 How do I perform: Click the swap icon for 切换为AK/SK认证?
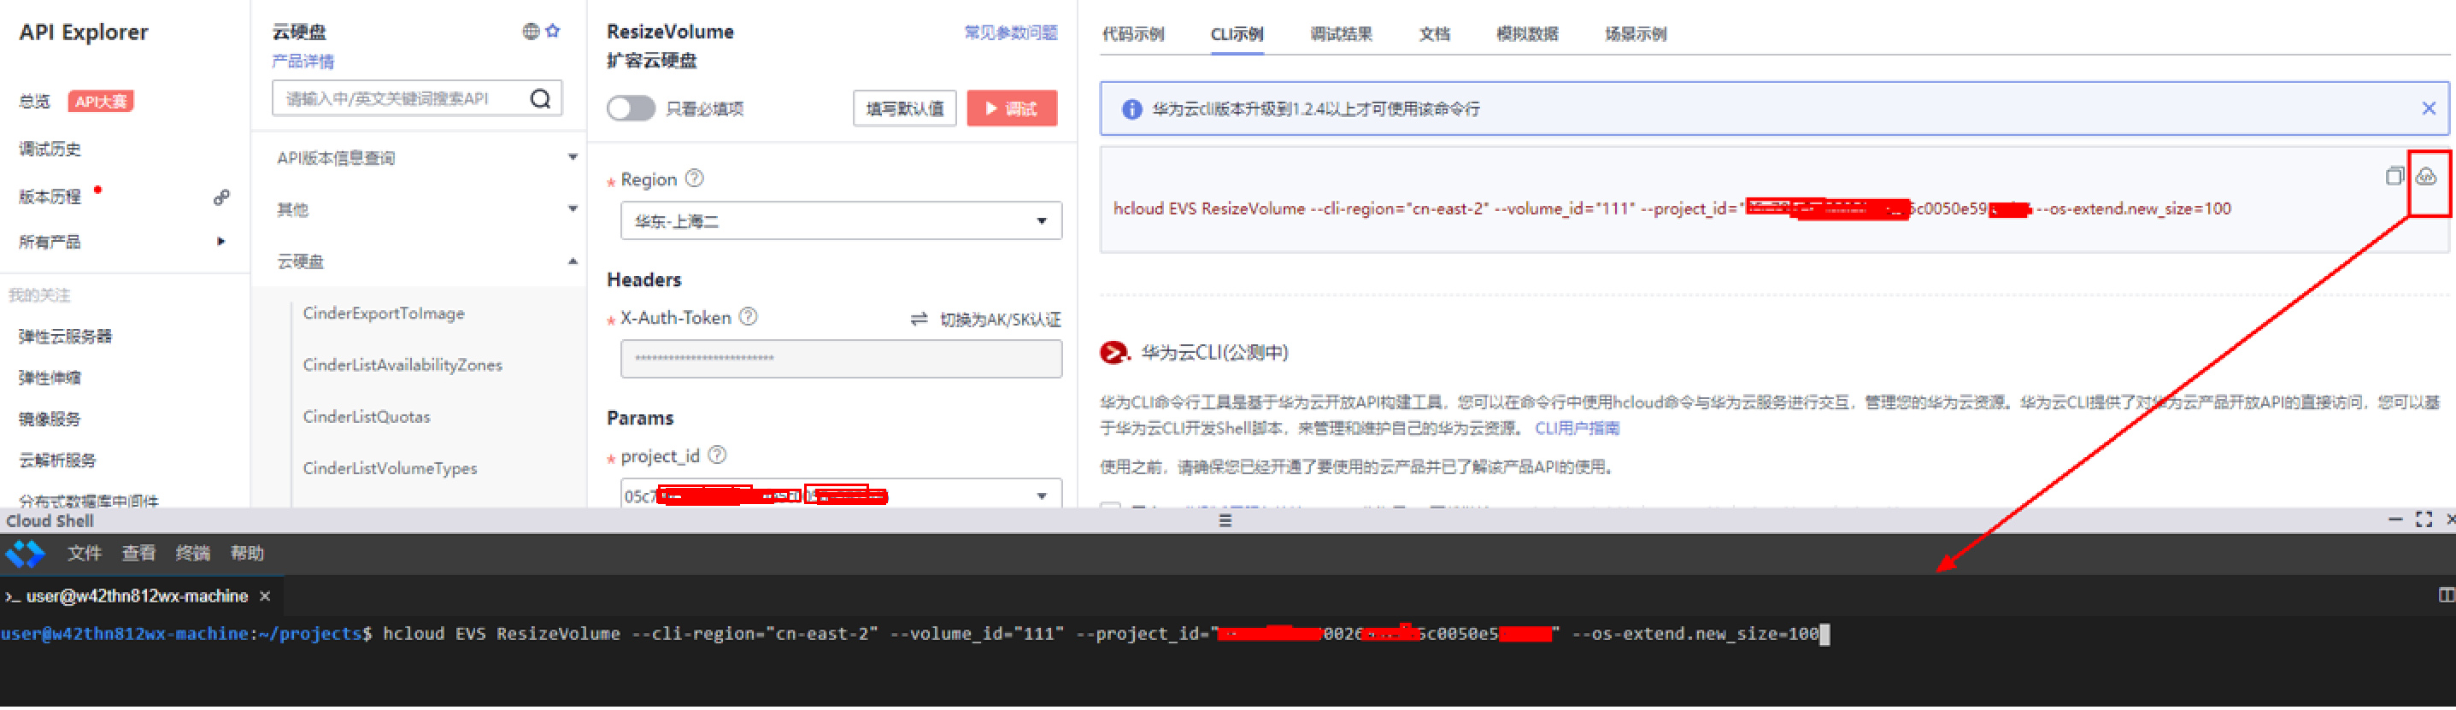point(920,320)
